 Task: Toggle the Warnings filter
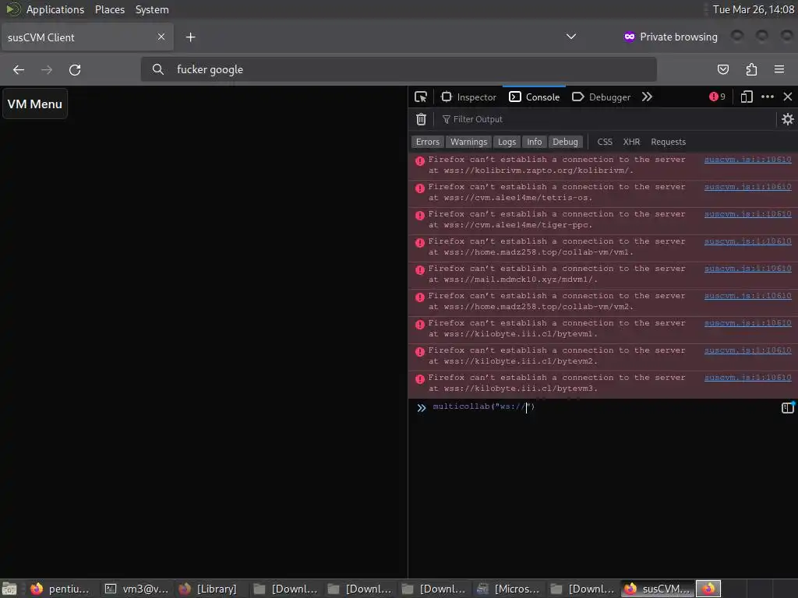click(468, 142)
